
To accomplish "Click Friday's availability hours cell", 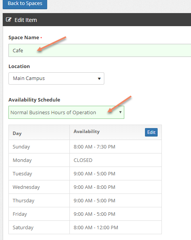I will click(115, 214).
